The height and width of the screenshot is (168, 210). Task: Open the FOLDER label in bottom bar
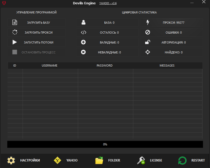coord(114,160)
